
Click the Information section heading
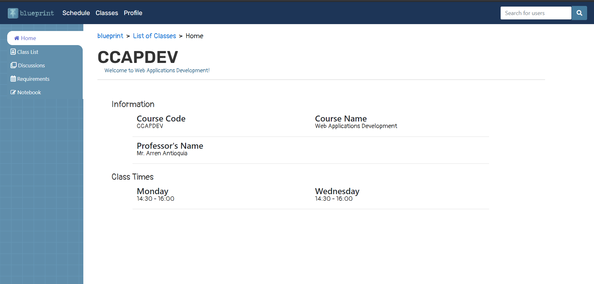click(133, 104)
